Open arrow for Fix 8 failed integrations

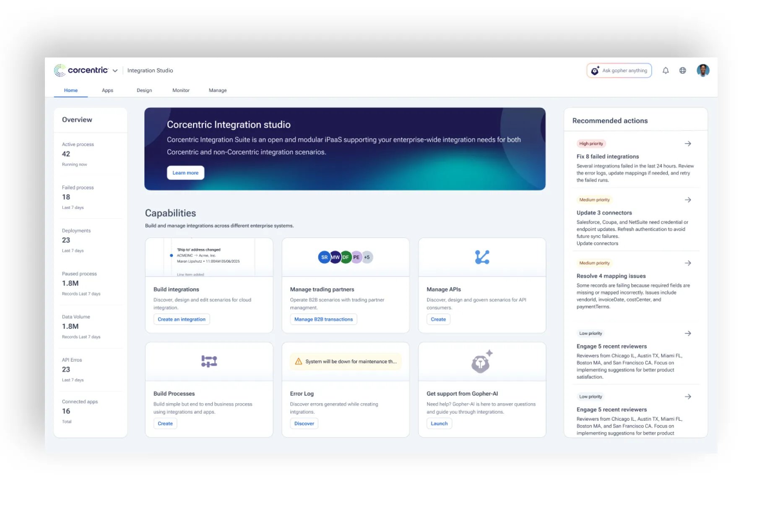point(688,143)
